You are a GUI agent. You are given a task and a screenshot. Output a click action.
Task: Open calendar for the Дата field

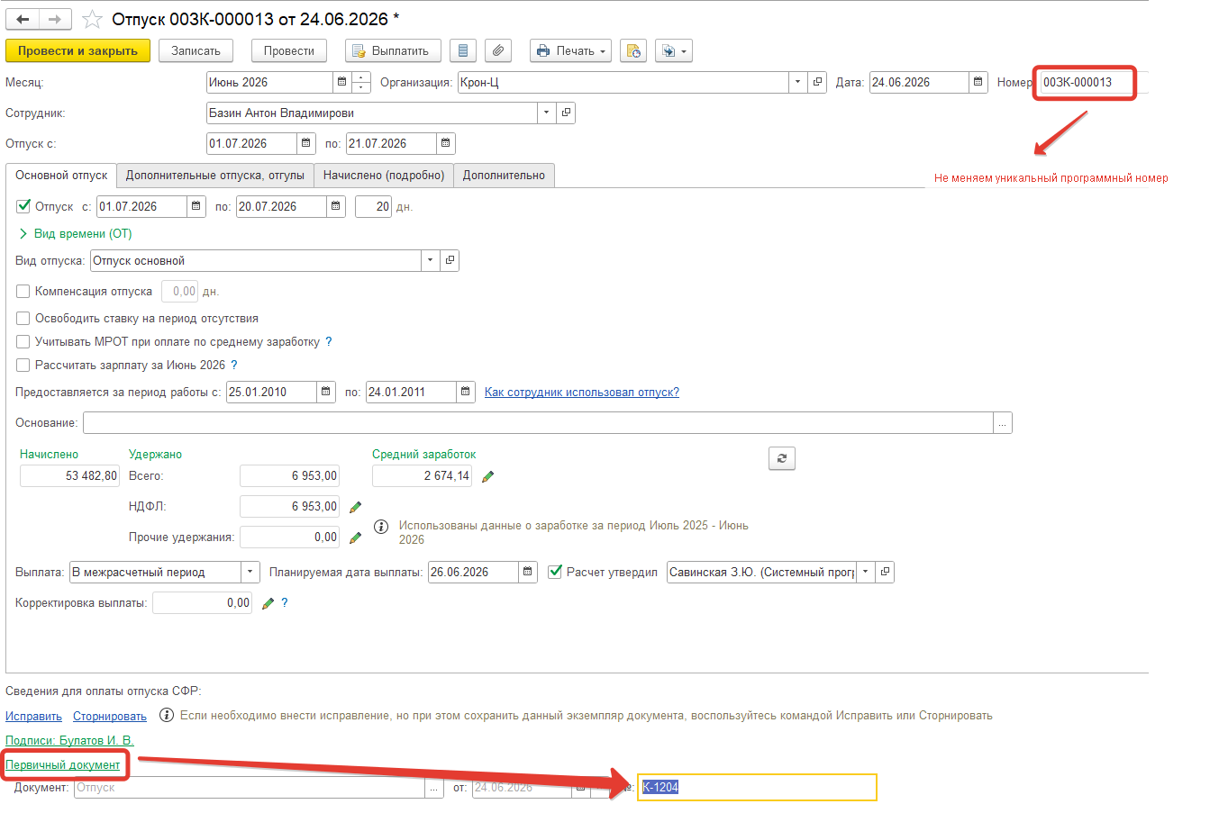[978, 82]
